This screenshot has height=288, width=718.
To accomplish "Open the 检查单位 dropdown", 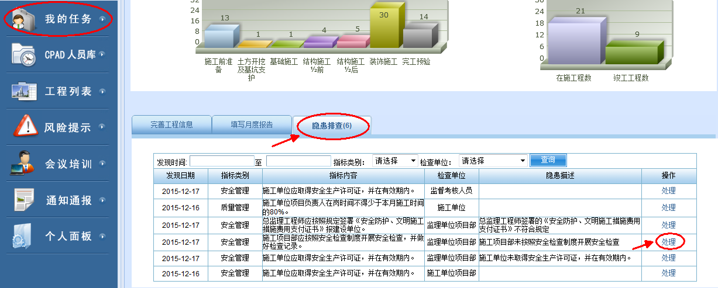I will point(493,161).
